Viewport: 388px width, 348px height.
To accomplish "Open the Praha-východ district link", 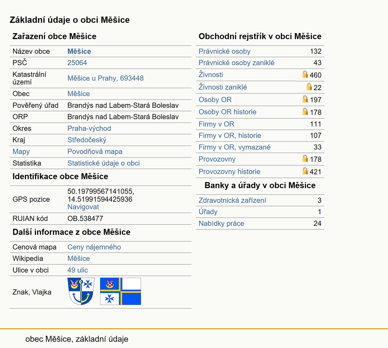I will click(x=89, y=128).
